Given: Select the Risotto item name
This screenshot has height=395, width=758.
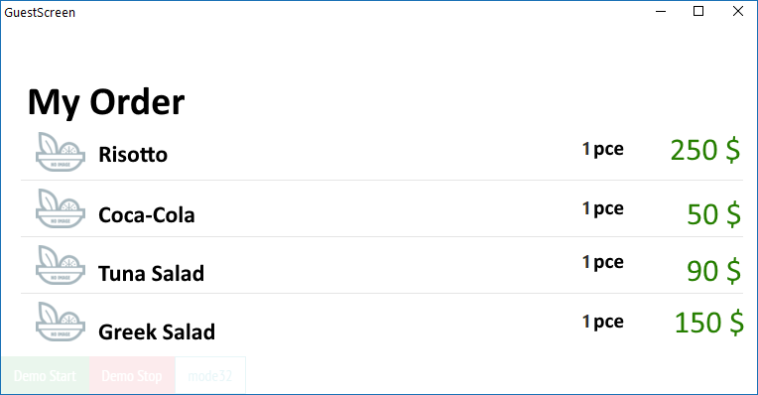Looking at the screenshot, I should (x=133, y=155).
